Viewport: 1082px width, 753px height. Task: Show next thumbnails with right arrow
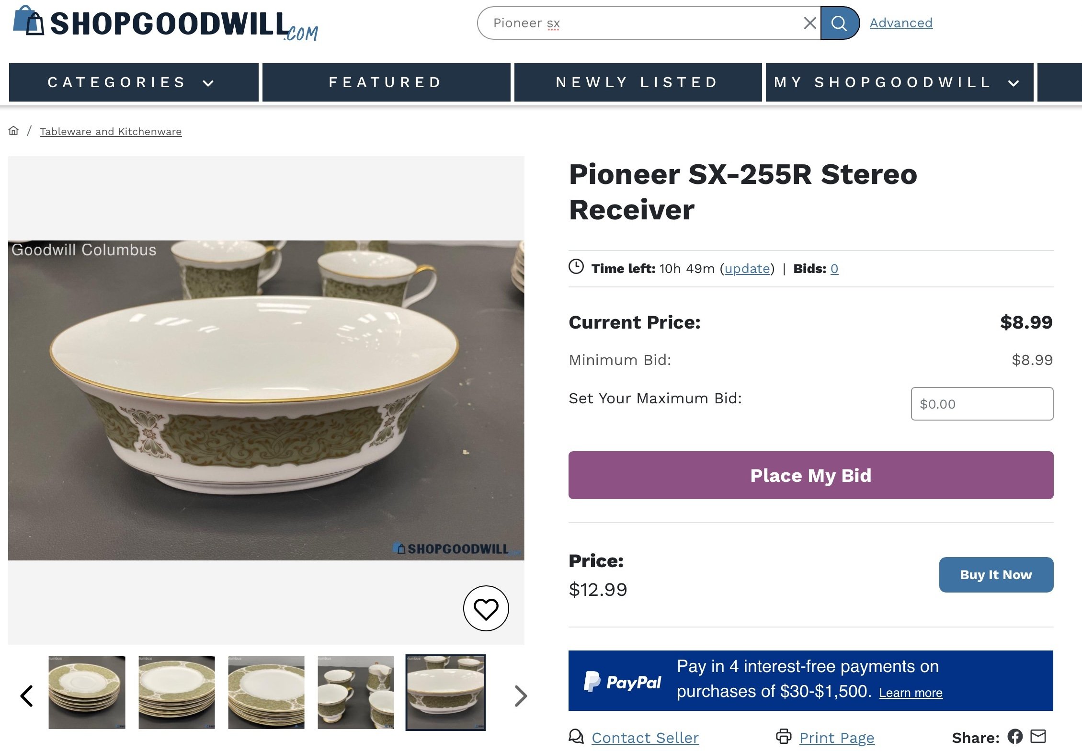521,696
